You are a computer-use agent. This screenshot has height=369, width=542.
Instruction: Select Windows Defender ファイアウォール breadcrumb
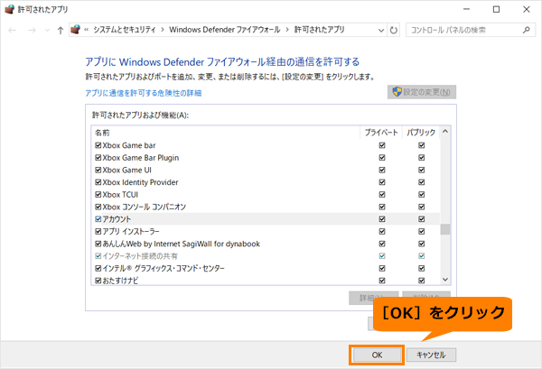click(225, 30)
